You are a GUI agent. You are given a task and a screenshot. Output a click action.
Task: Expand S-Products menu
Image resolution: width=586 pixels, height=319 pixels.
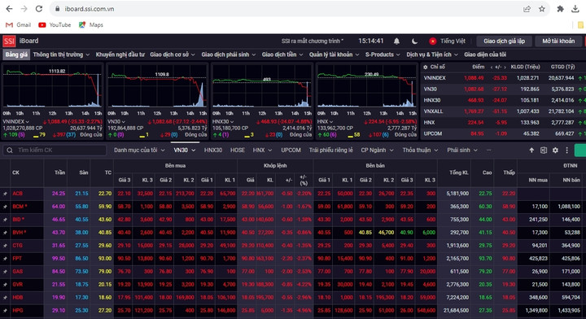point(383,55)
